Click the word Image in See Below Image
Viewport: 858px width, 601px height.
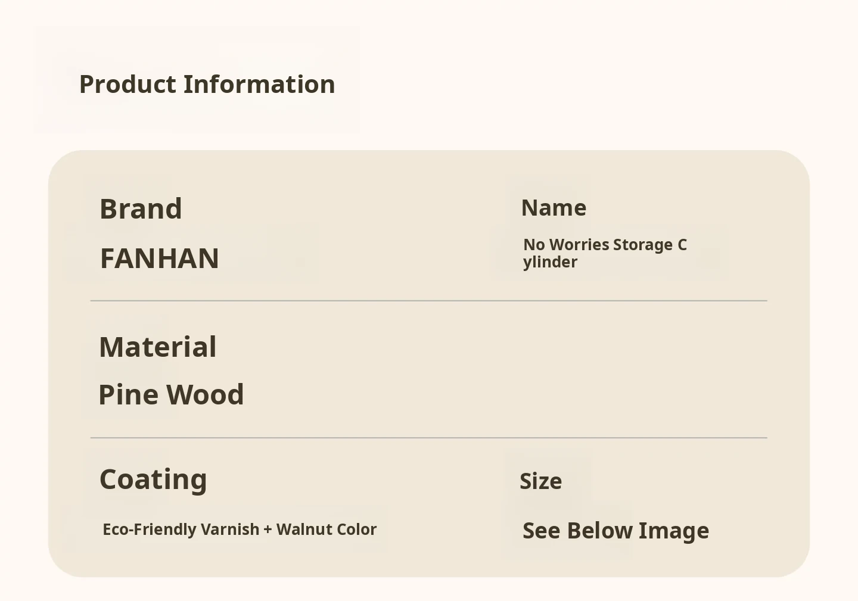click(x=674, y=531)
